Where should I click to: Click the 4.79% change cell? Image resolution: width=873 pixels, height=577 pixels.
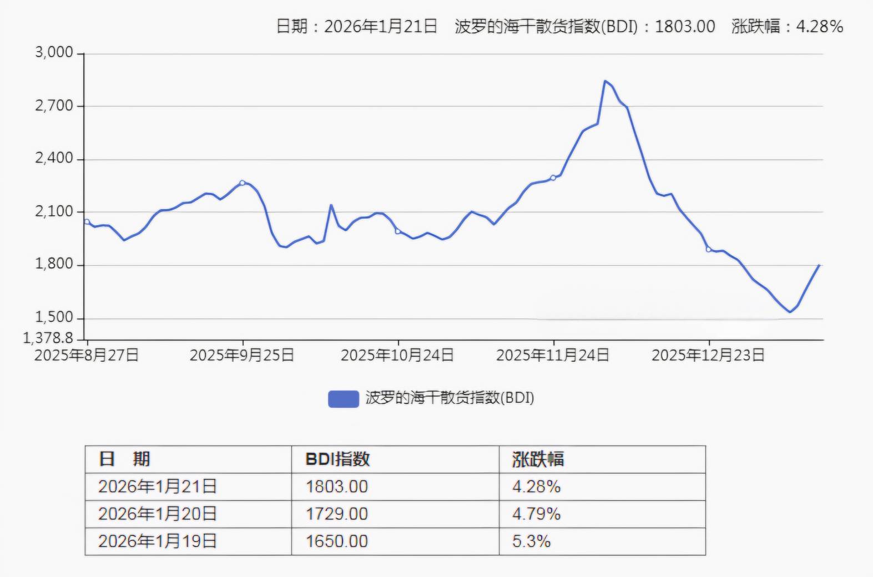click(536, 514)
